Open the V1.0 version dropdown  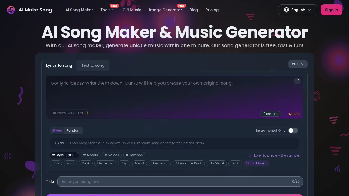coord(298,64)
